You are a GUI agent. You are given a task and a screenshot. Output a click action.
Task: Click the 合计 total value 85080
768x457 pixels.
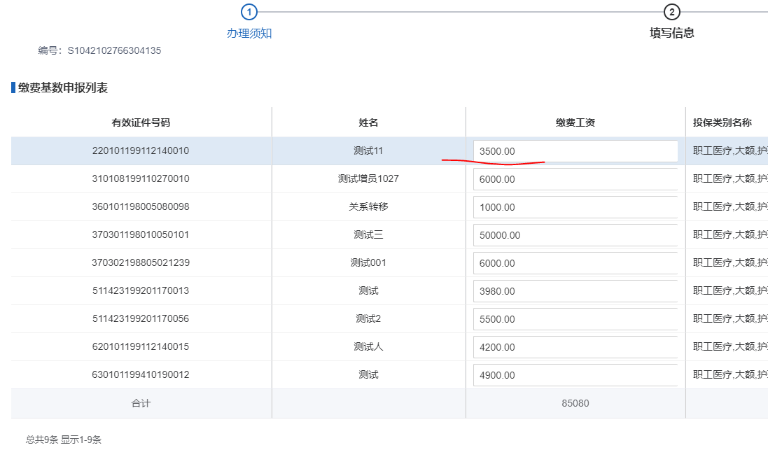(x=575, y=404)
